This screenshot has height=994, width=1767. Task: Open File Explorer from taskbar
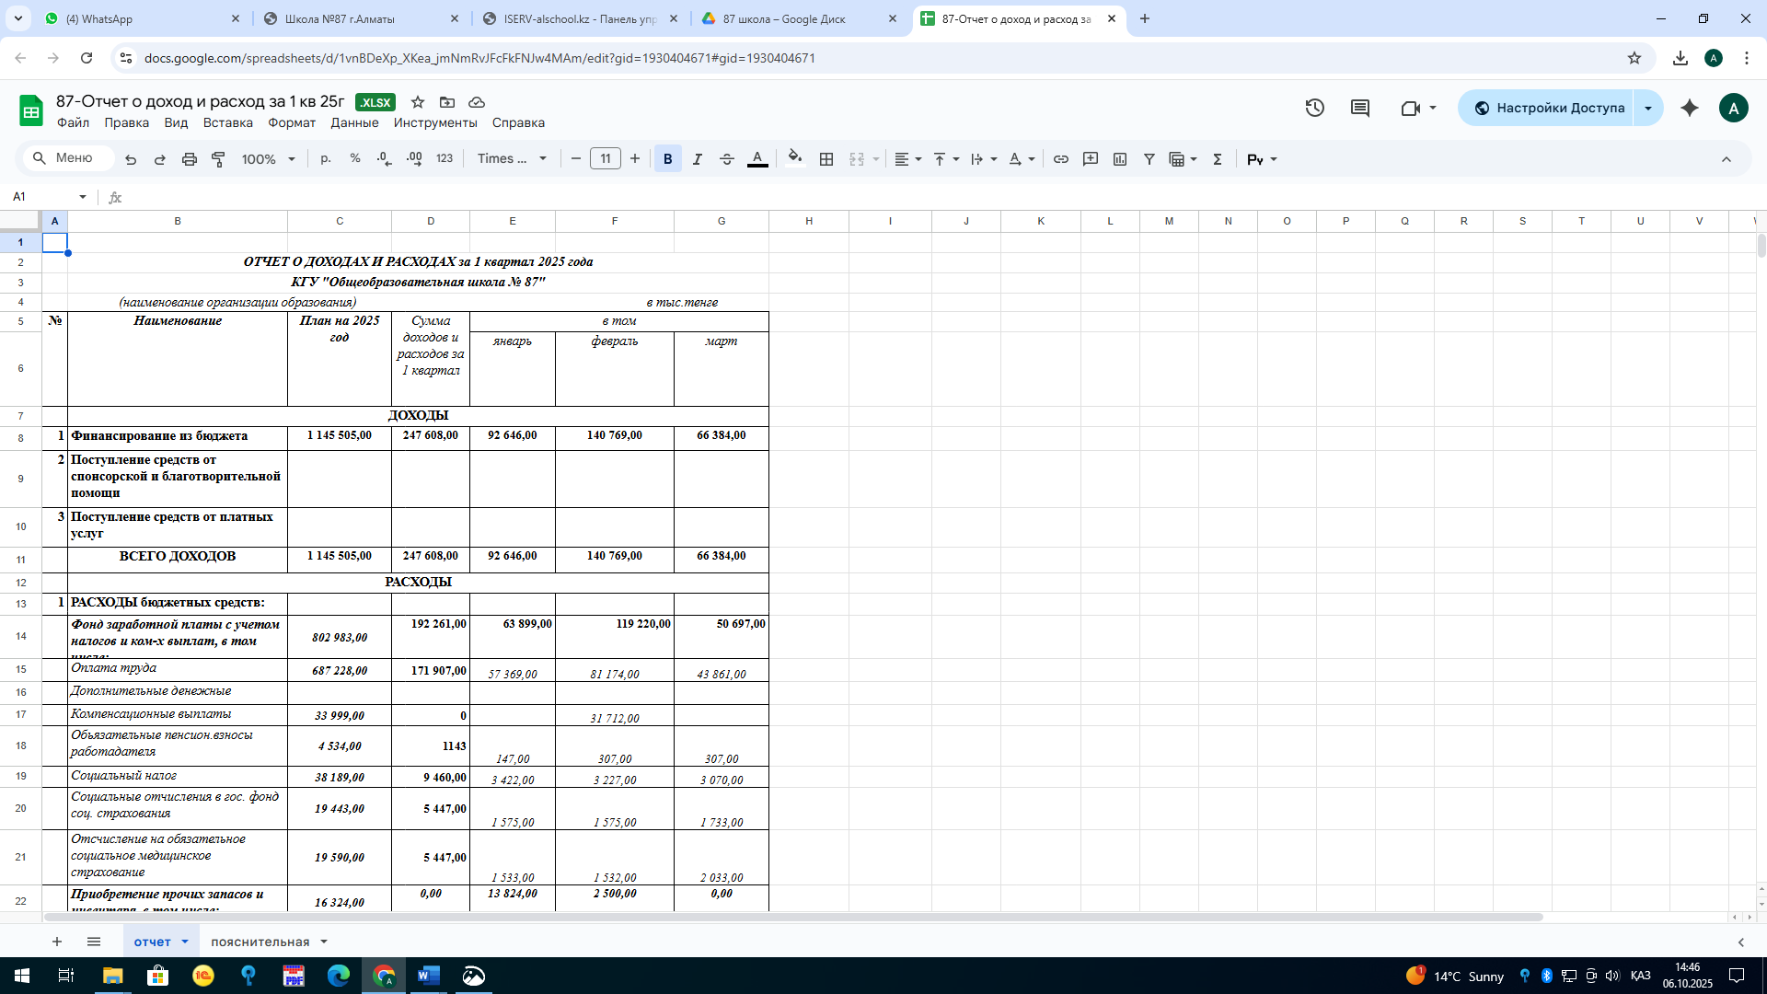click(x=112, y=976)
